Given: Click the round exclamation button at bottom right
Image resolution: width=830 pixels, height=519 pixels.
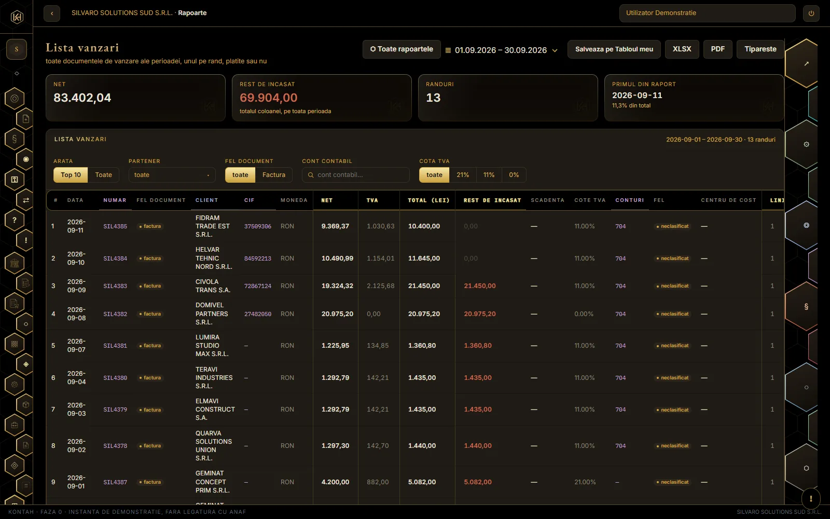Looking at the screenshot, I should point(811,499).
